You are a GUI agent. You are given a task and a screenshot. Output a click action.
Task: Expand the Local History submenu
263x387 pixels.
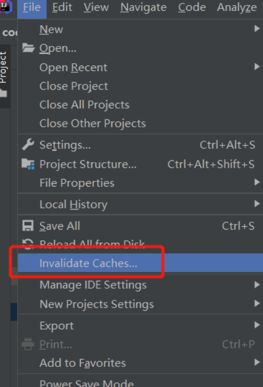[x=140, y=204]
